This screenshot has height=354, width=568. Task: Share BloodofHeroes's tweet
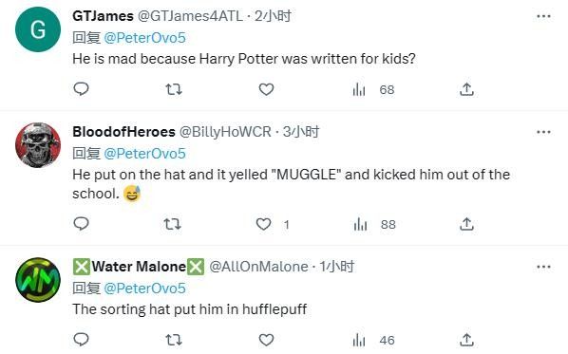pyautogui.click(x=466, y=224)
